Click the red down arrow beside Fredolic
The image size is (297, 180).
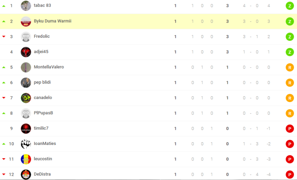click(x=4, y=37)
